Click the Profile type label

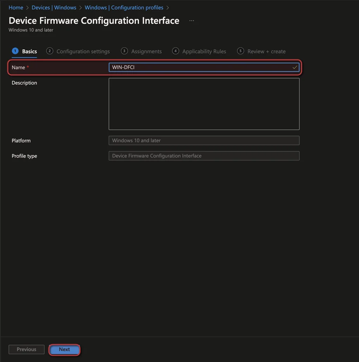(x=24, y=156)
